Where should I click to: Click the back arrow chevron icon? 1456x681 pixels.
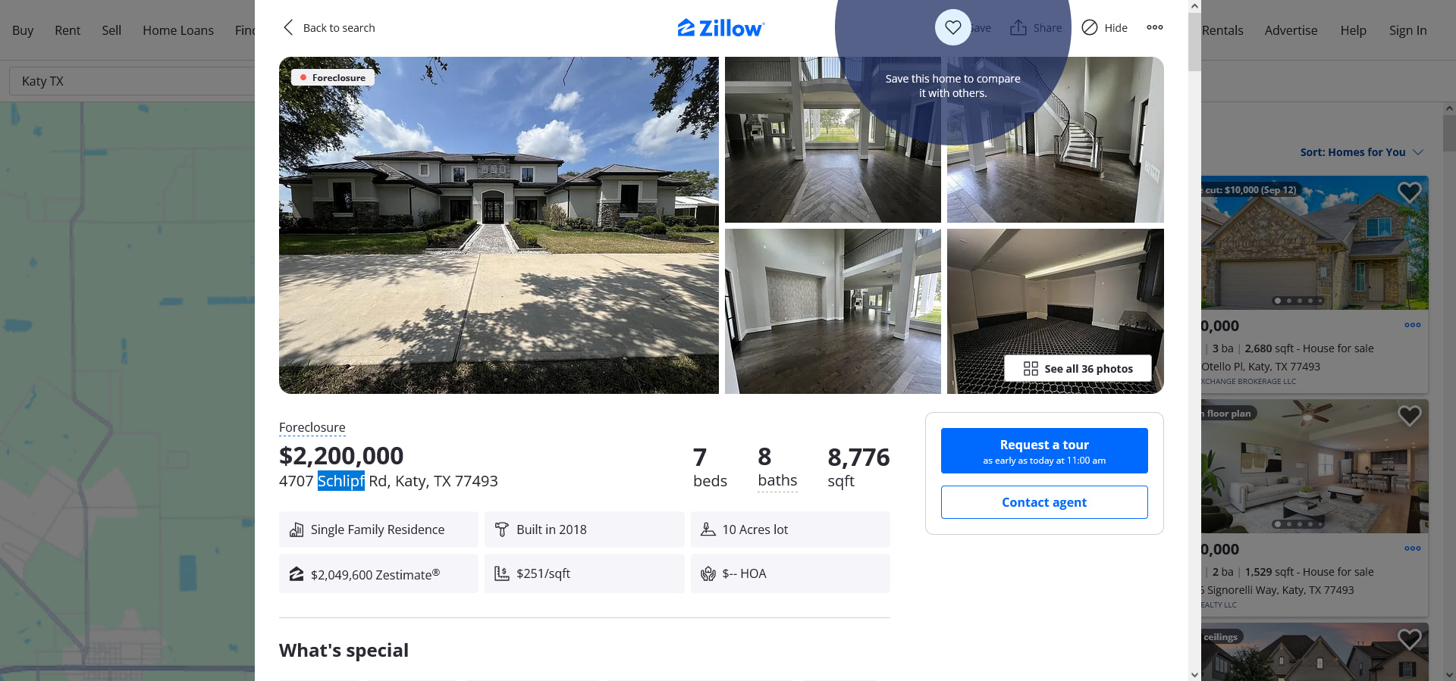click(x=288, y=27)
